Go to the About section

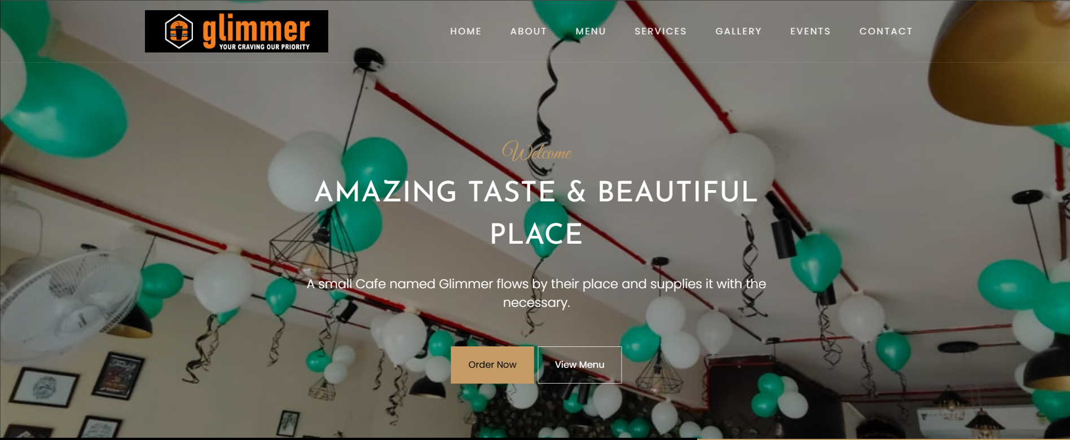529,31
